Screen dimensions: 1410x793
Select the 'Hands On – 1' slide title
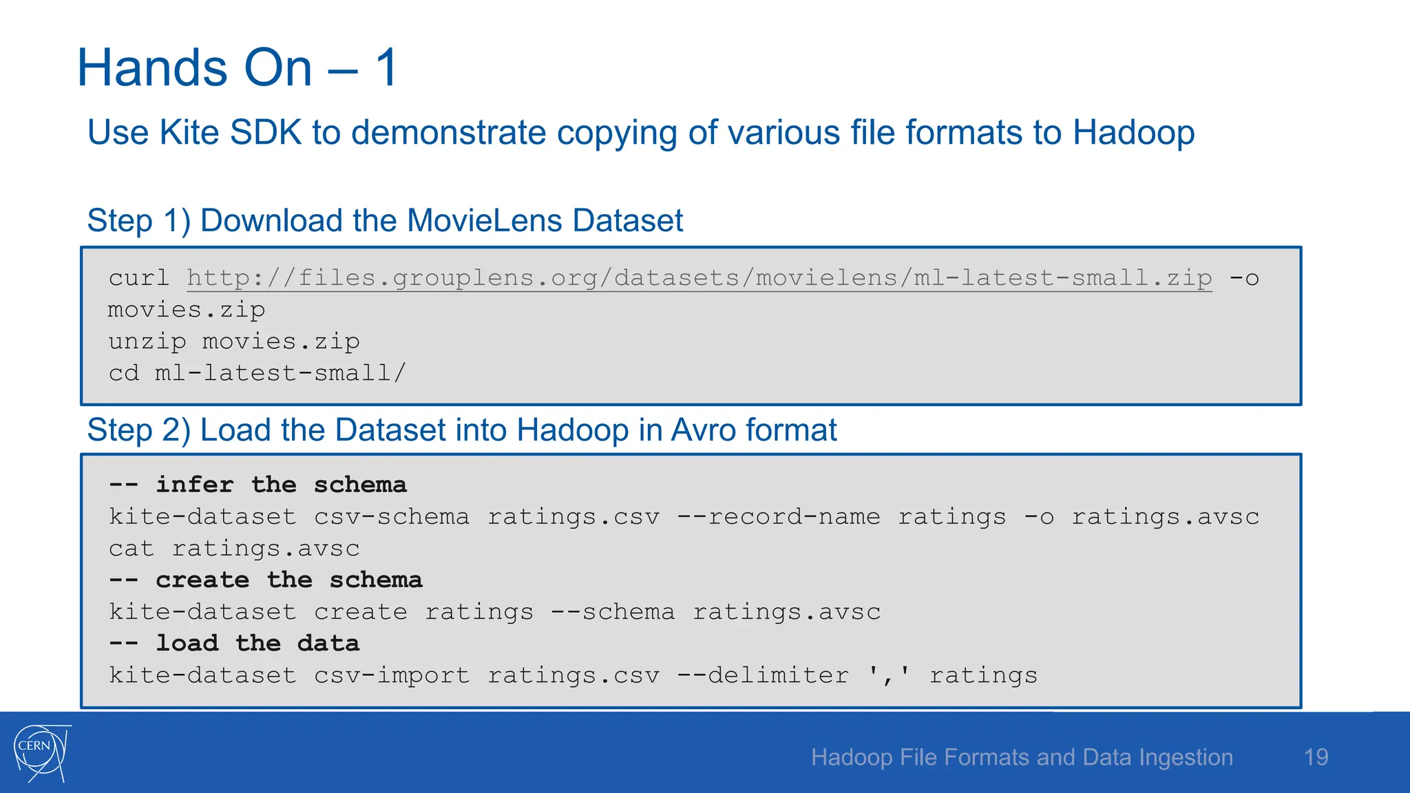238,67
